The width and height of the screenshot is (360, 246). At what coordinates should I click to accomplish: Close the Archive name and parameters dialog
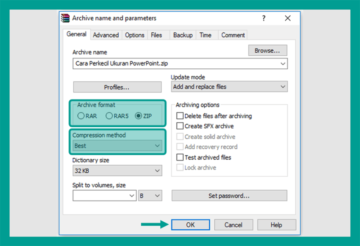(288, 18)
